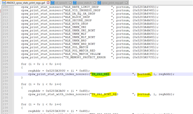This screenshot has height=114, width=193.
Task: Click ALE_UNKN_BRD_BCNT text
Action: 80,44
